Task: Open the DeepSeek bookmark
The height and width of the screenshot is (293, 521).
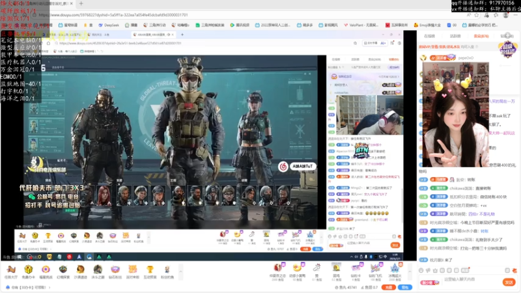Action: [109, 25]
